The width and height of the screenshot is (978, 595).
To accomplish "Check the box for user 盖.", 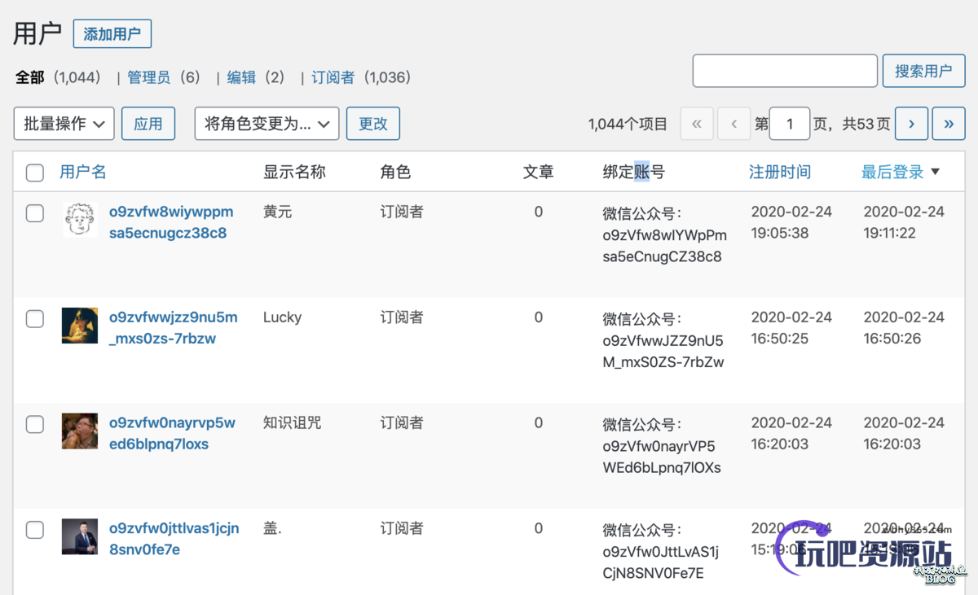I will [35, 531].
